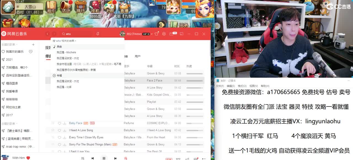
Task: Open 我喜欢的音乐 playlist
Action: tap(15, 52)
